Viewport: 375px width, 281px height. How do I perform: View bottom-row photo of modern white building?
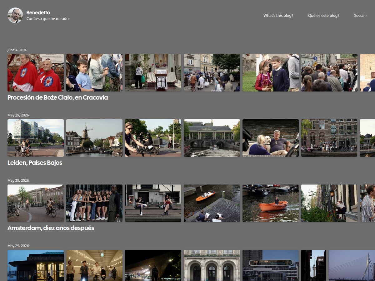tap(271, 265)
